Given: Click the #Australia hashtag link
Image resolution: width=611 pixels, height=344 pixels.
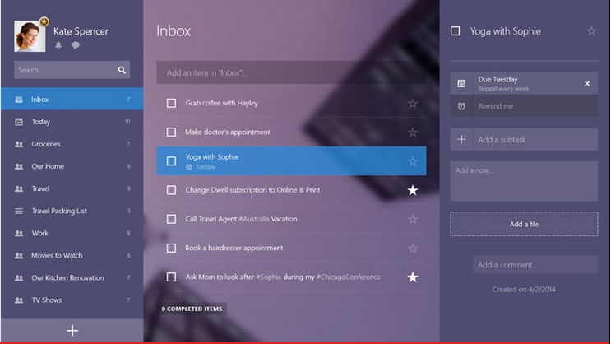Looking at the screenshot, I should coord(253,219).
